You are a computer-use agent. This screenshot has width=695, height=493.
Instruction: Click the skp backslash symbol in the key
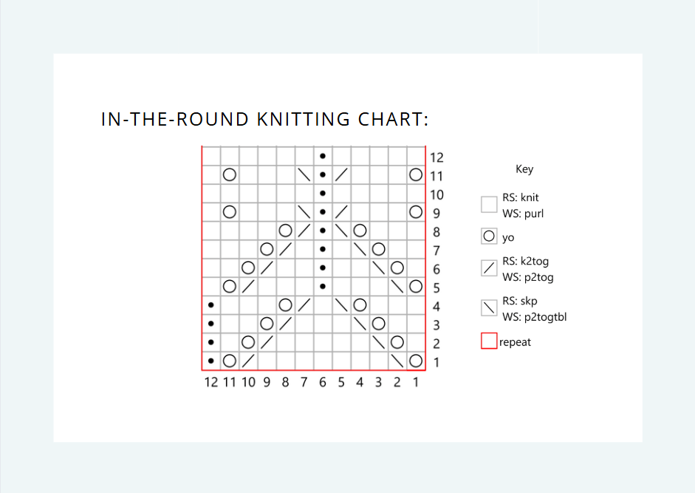tap(489, 307)
